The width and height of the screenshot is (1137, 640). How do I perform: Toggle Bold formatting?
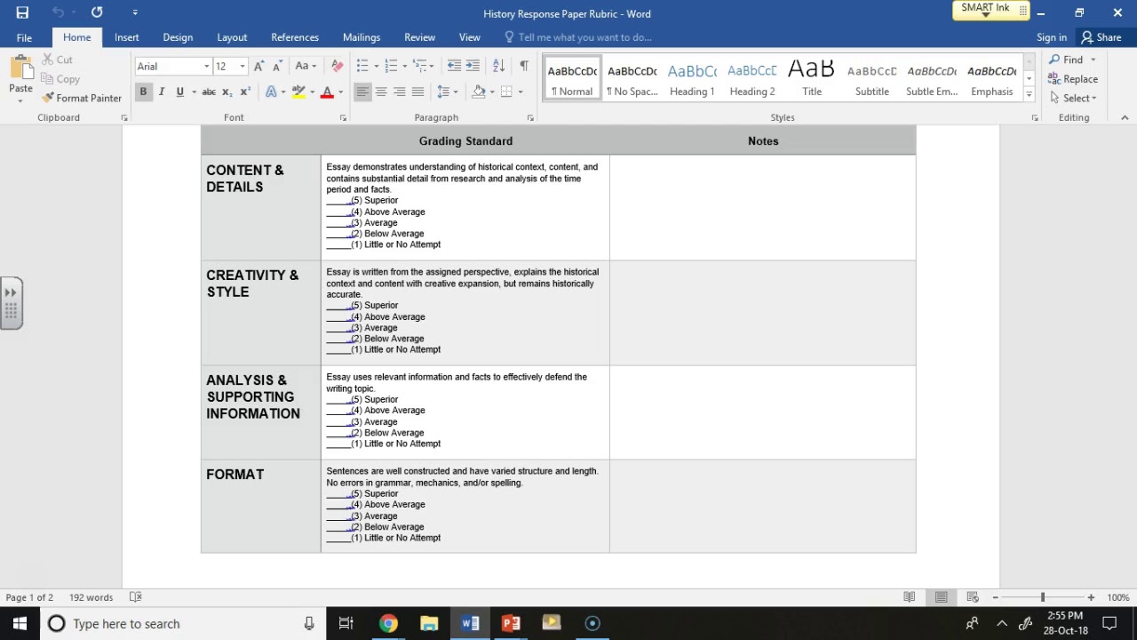point(143,92)
